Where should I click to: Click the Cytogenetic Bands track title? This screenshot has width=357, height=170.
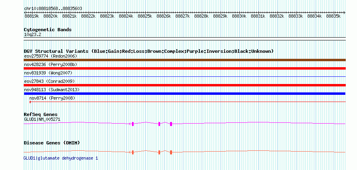coord(48,30)
